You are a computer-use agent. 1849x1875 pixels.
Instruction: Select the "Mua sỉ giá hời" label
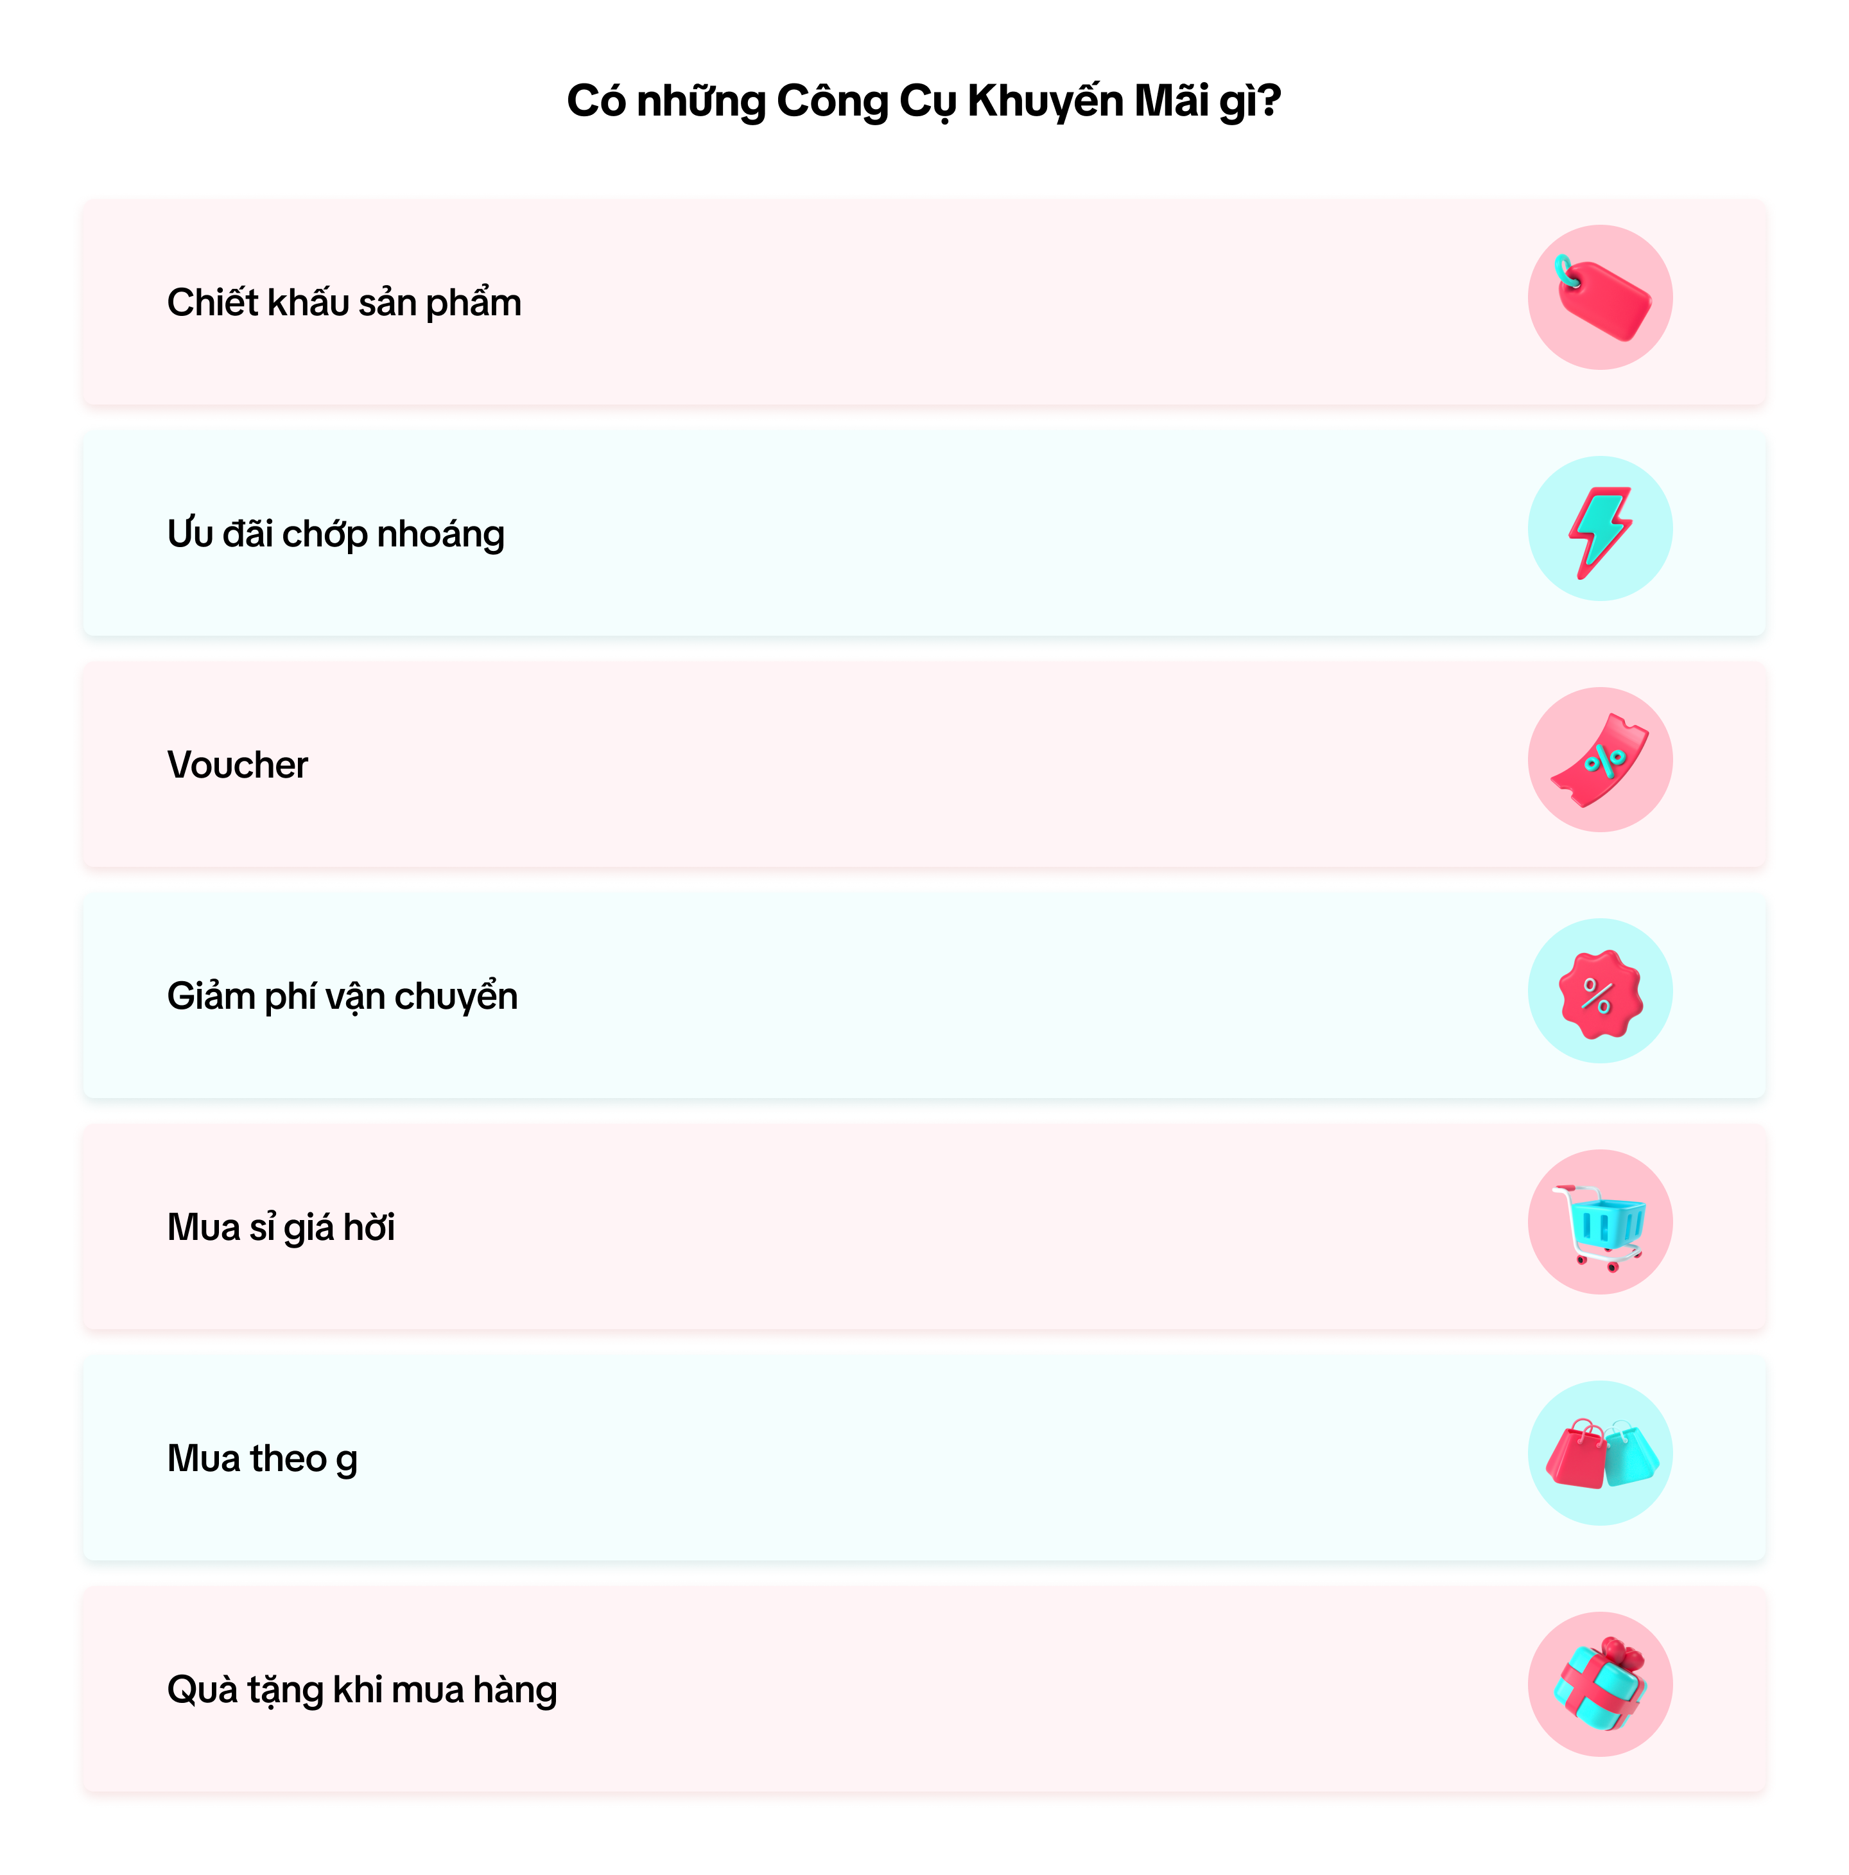point(281,1228)
